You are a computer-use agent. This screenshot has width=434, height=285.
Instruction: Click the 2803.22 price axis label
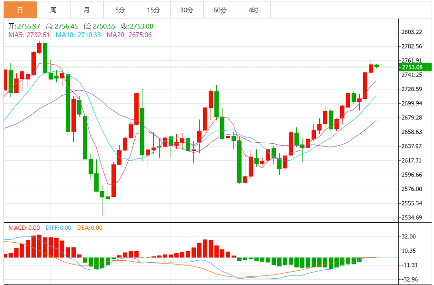[412, 32]
